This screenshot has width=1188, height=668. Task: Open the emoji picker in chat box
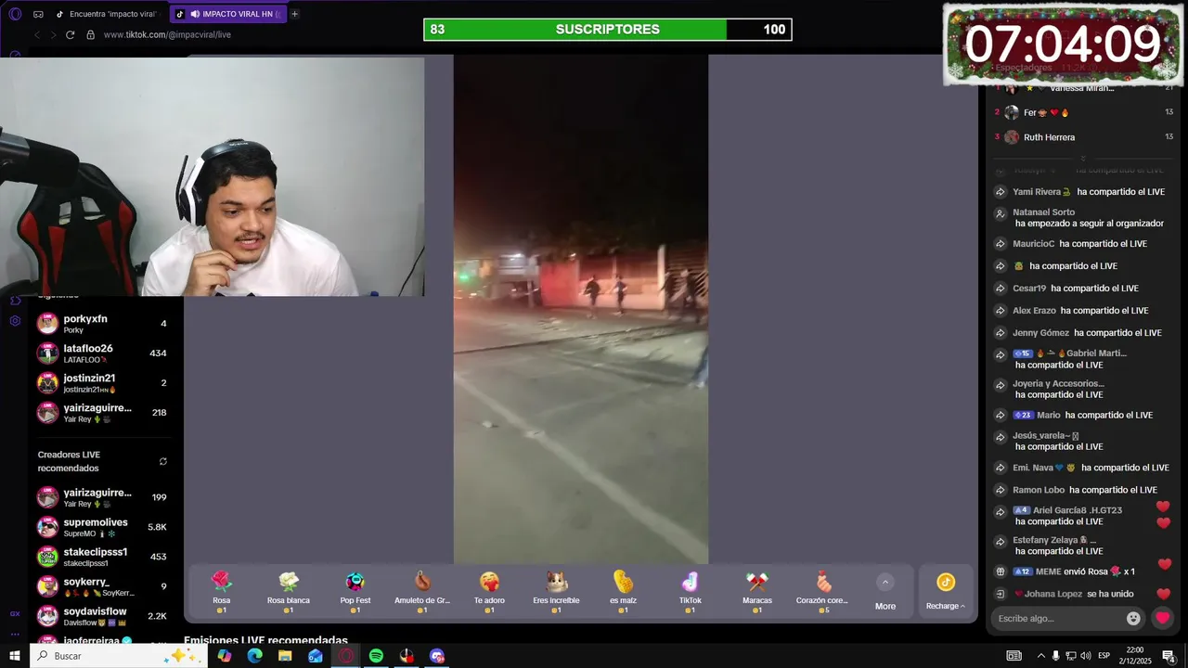pyautogui.click(x=1133, y=618)
